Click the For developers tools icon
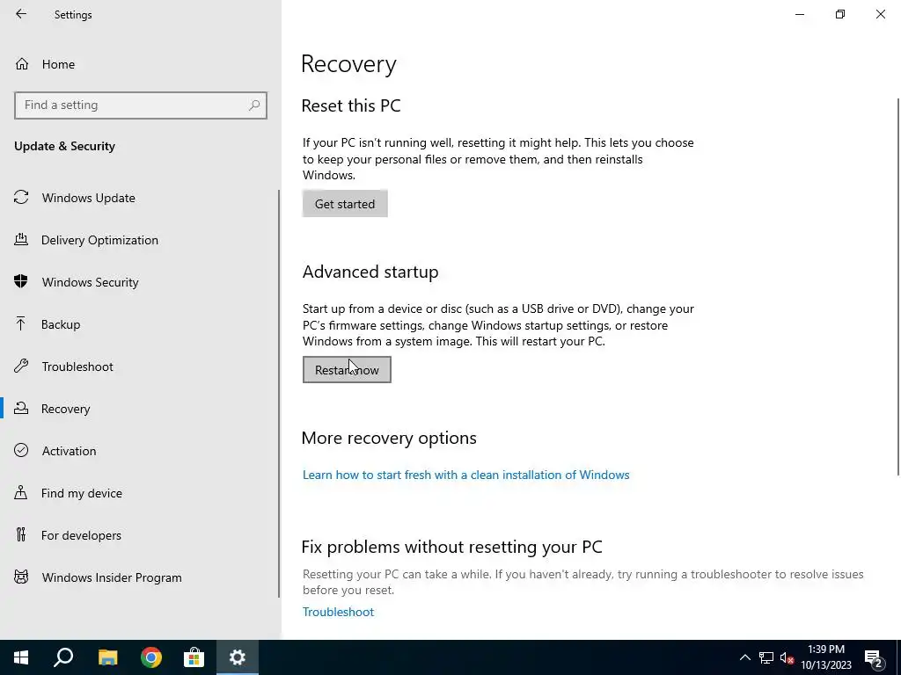This screenshot has height=675, width=901. (21, 535)
